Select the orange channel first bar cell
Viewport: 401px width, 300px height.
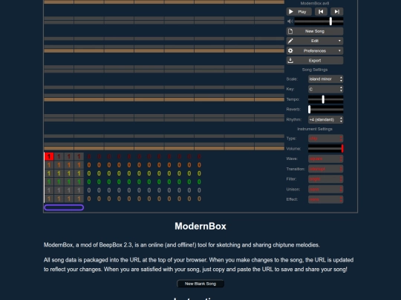(x=49, y=164)
